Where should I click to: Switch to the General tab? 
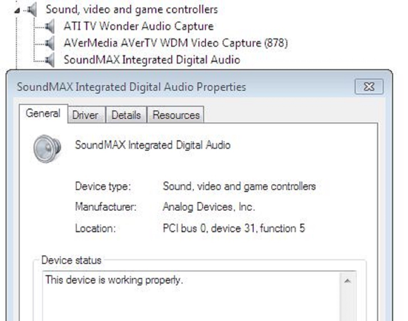pos(43,114)
